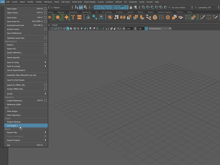Click the exposure value field 0.00
The image size is (220, 165).
[x=129, y=29]
